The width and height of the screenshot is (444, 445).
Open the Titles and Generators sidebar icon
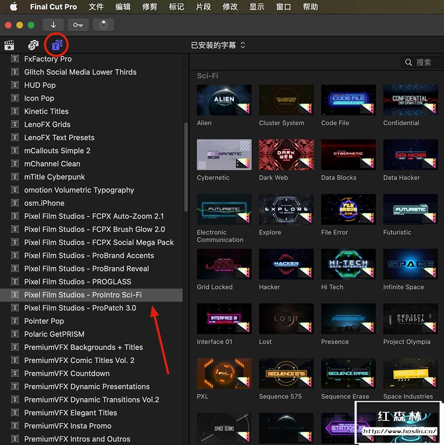[57, 45]
